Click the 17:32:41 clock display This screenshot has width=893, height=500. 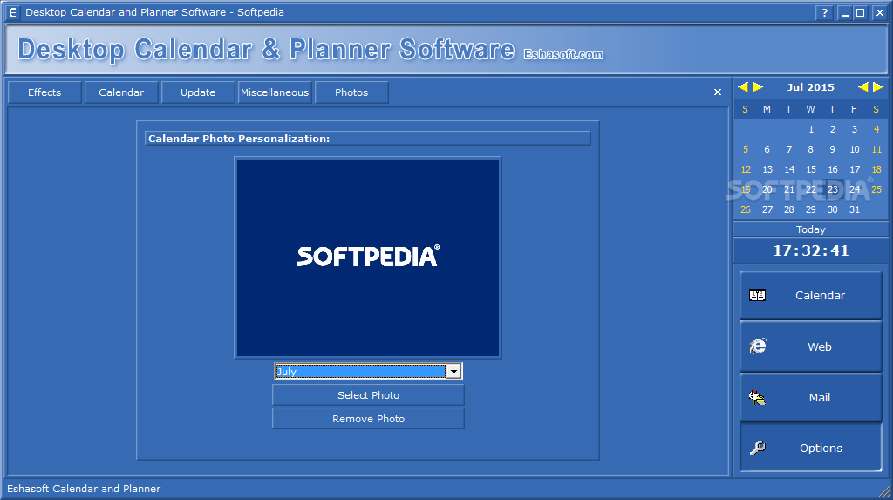811,250
